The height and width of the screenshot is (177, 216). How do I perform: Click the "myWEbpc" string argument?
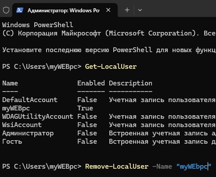(x=194, y=166)
